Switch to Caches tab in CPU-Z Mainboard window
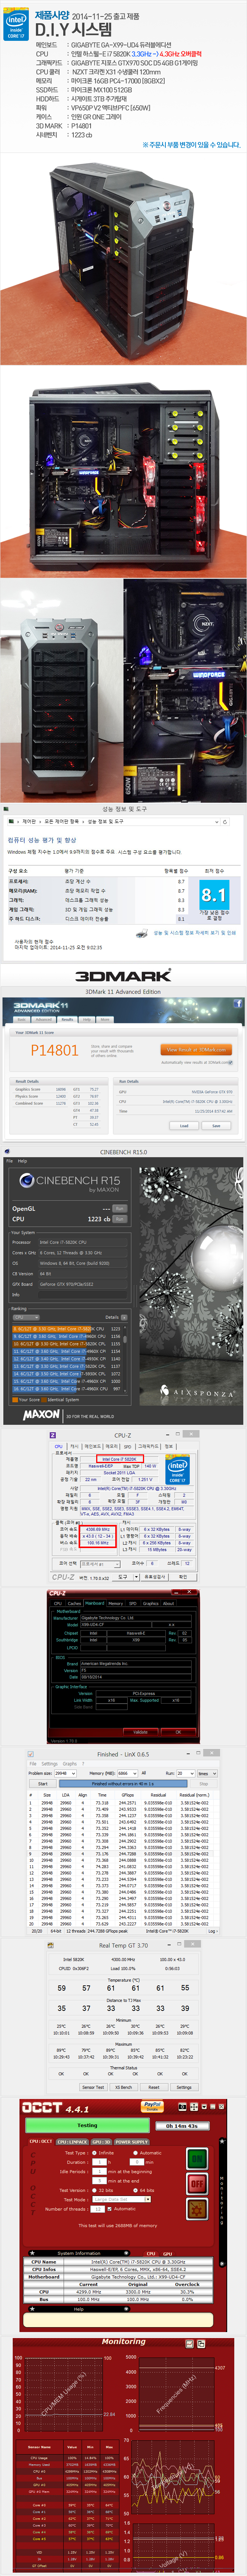This screenshot has width=247, height=2576. pyautogui.click(x=74, y=1603)
